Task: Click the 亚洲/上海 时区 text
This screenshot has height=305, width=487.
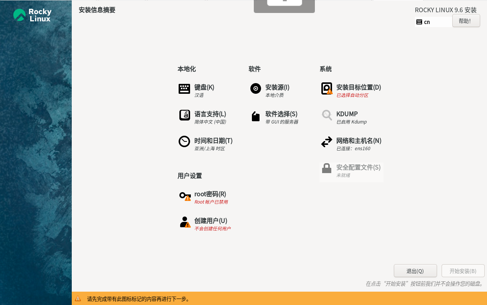Action: (210, 149)
